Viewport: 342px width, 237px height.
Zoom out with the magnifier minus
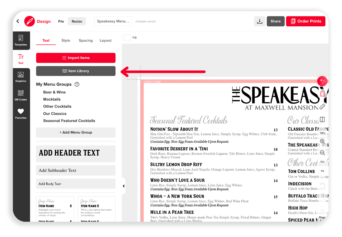coord(322,152)
